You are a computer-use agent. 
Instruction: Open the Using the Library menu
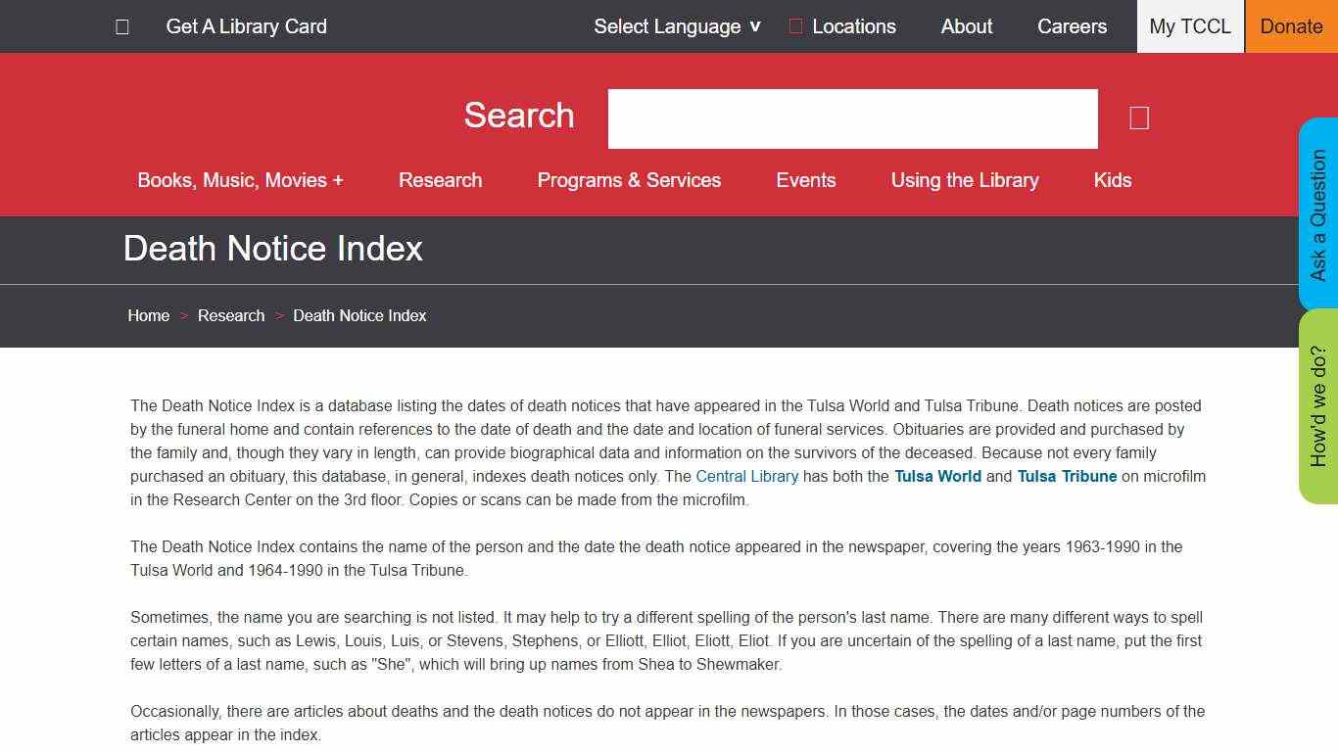point(965,180)
